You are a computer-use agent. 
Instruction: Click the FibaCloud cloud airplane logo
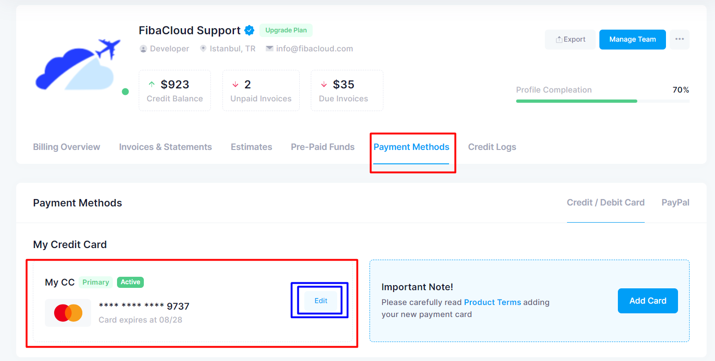coord(78,64)
